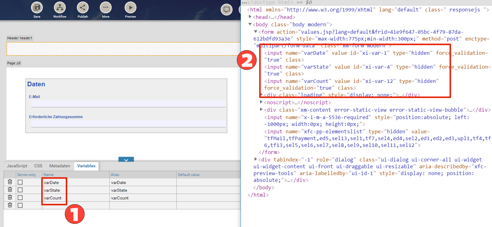Select the input varState DOM line

[378, 70]
